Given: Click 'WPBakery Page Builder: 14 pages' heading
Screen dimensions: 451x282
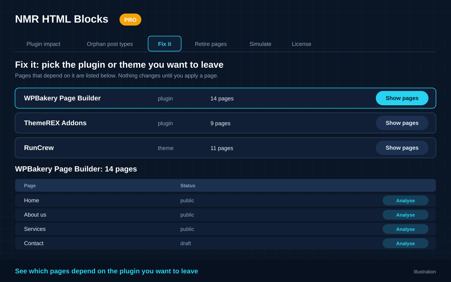Looking at the screenshot, I should click(76, 169).
